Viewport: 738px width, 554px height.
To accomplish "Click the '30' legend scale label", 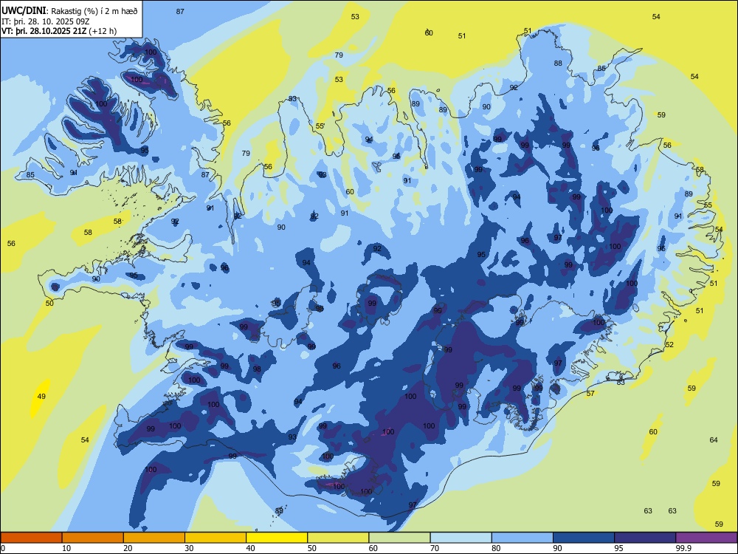I will point(189,548).
